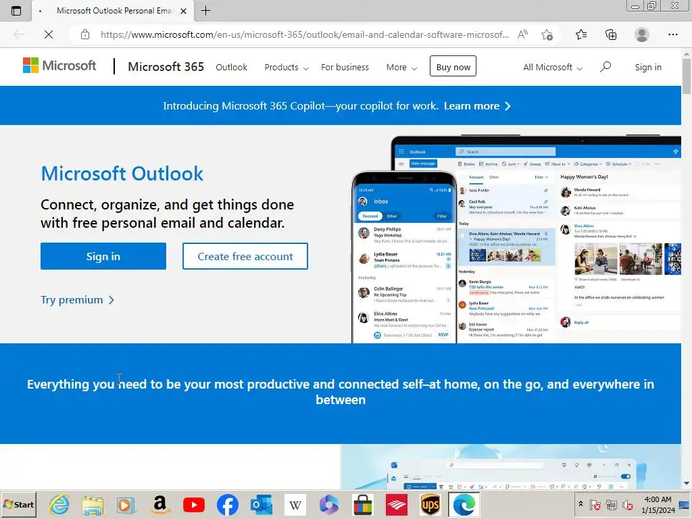Click the page vertical scrollbar thumb
Viewport: 692px width, 519px height.
click(x=687, y=75)
